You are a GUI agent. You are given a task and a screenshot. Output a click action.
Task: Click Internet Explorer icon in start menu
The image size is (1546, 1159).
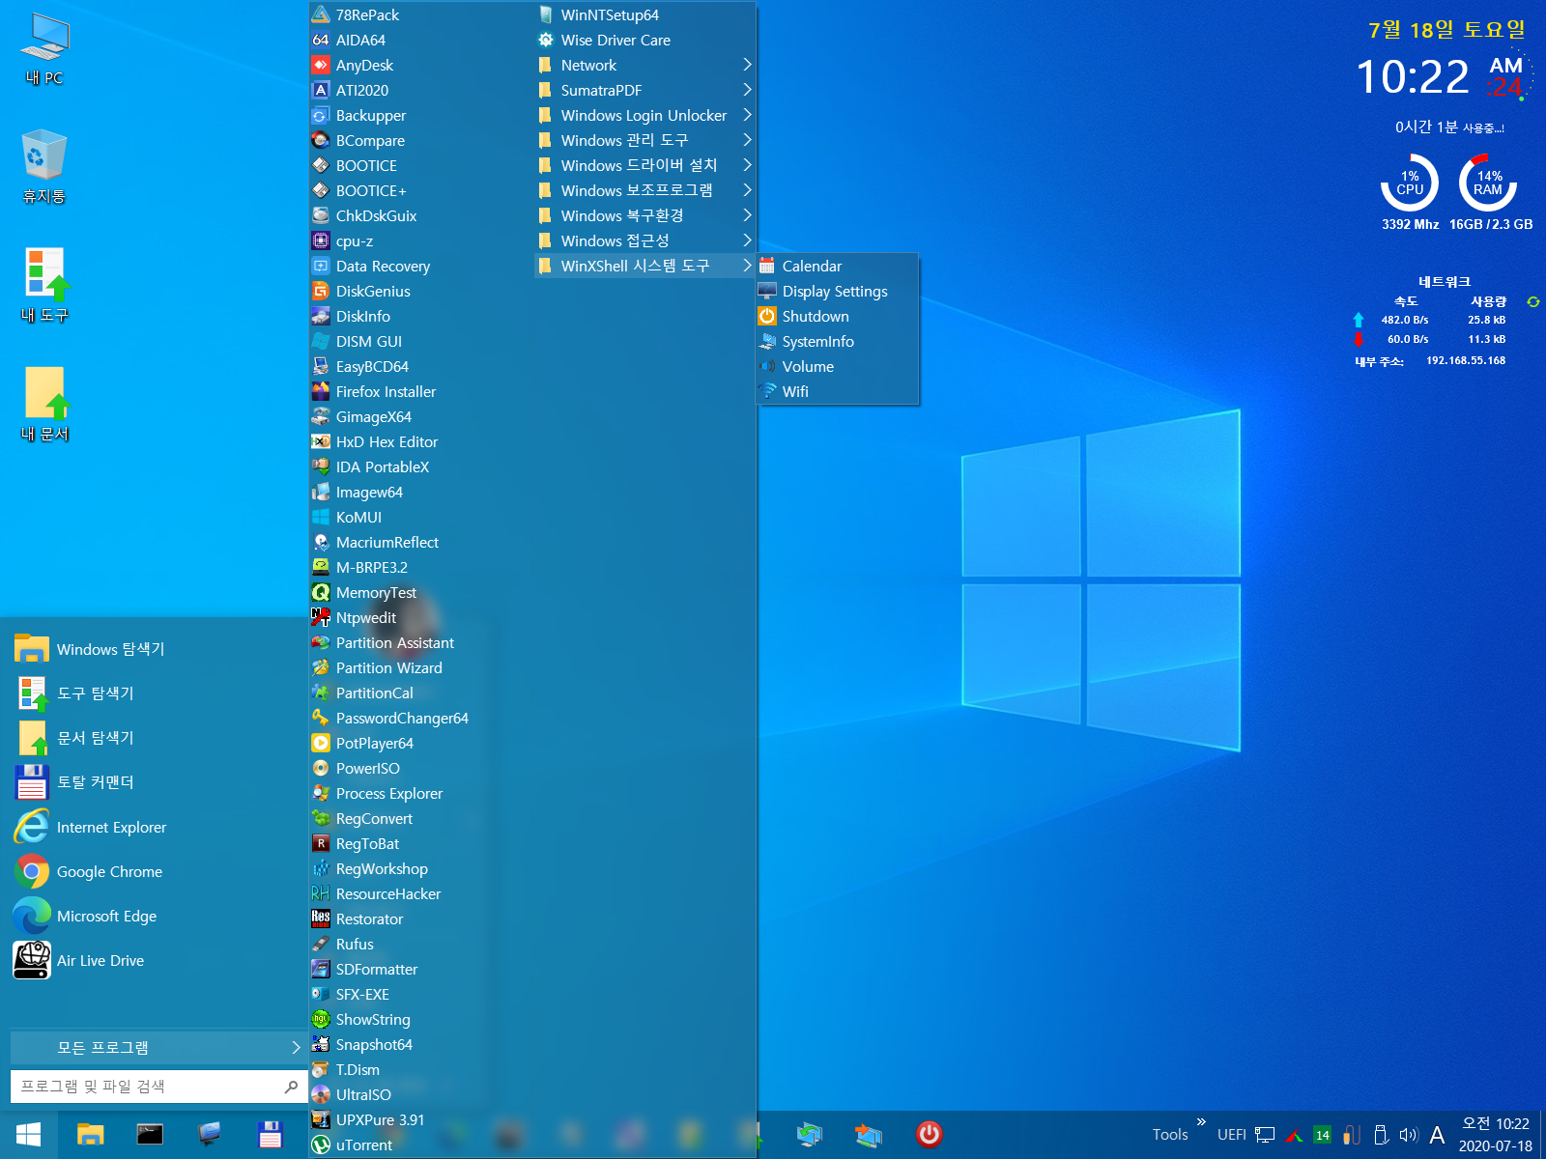(x=32, y=827)
